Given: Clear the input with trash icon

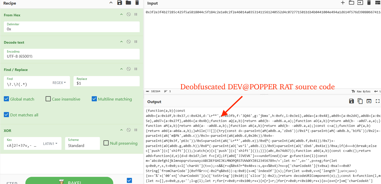Looking at the screenshot, I should 369,3.
